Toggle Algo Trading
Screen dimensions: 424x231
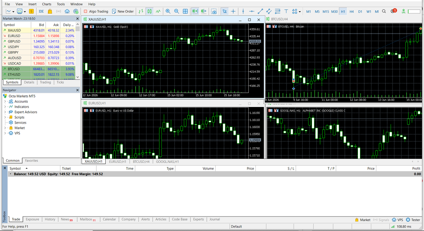coord(96,11)
